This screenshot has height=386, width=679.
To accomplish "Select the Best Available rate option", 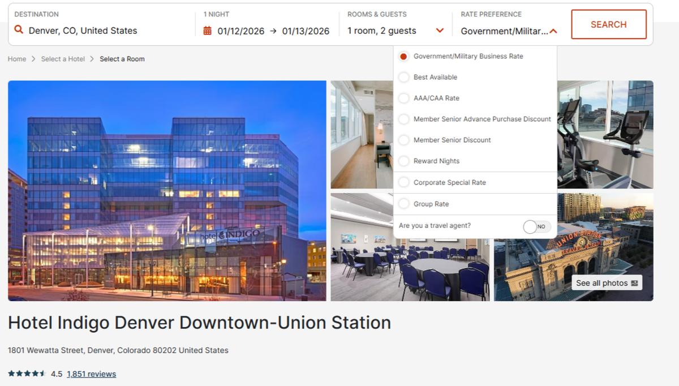I will [x=404, y=77].
